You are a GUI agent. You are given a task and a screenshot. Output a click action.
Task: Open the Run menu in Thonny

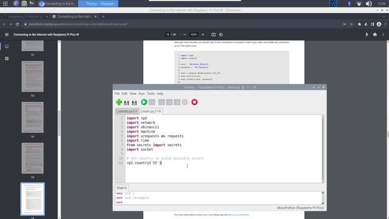click(x=142, y=94)
